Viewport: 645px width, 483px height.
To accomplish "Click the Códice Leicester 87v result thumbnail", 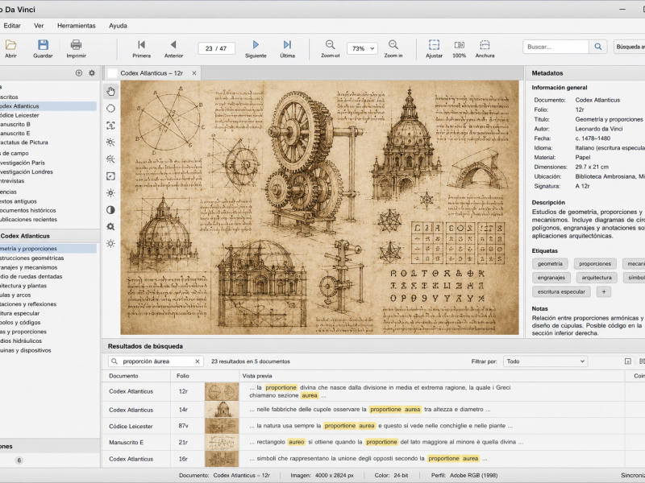I will (222, 426).
